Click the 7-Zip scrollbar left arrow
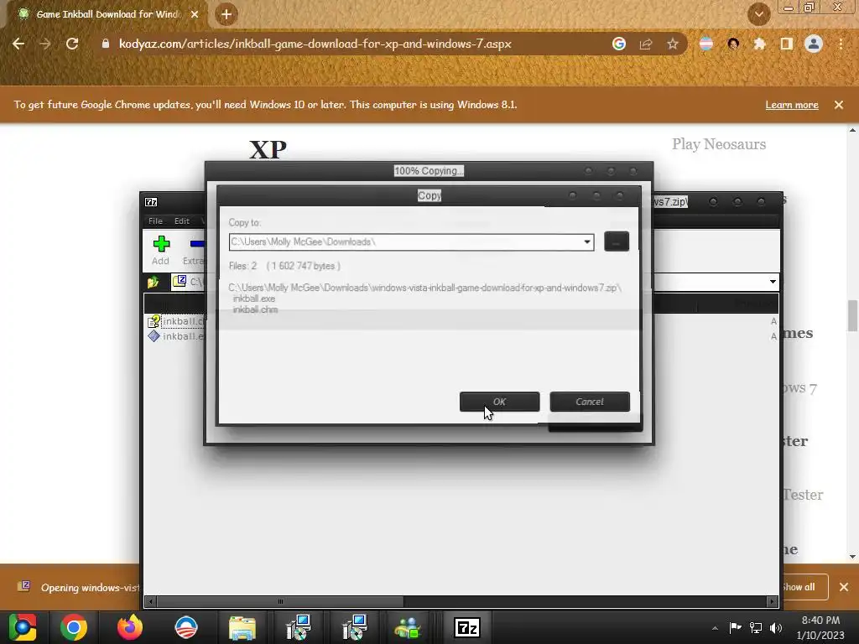859x644 pixels. coord(151,601)
